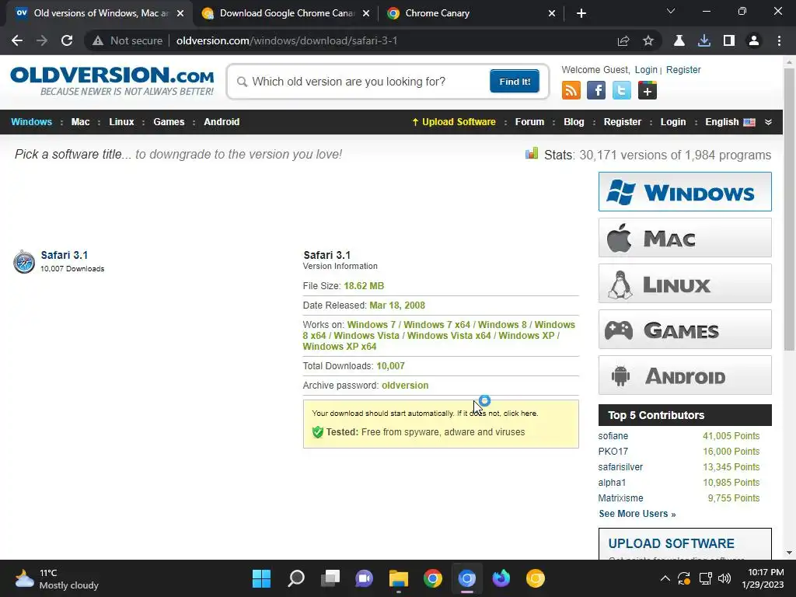Show hidden system tray icons

(x=665, y=578)
